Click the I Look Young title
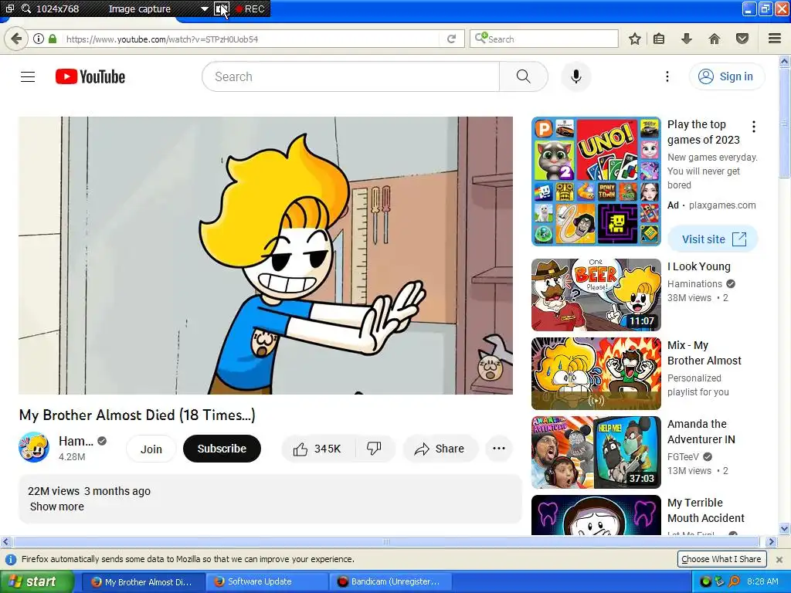Screen dimensions: 791x593 click(x=698, y=266)
